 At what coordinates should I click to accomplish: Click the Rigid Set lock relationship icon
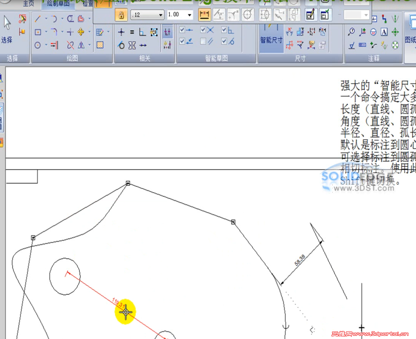click(x=154, y=32)
